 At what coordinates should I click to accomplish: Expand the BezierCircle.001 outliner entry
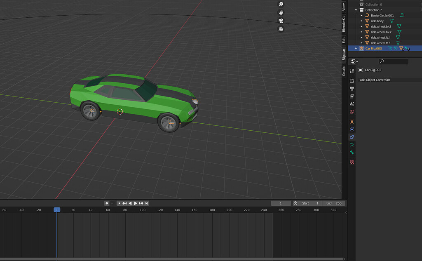tap(361, 15)
